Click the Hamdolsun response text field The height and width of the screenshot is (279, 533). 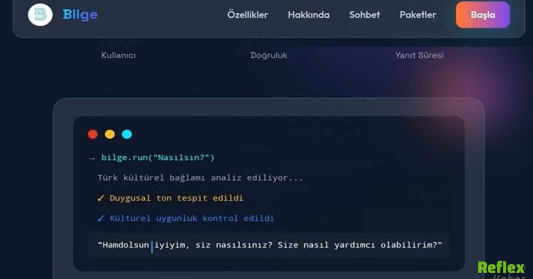pyautogui.click(x=269, y=245)
